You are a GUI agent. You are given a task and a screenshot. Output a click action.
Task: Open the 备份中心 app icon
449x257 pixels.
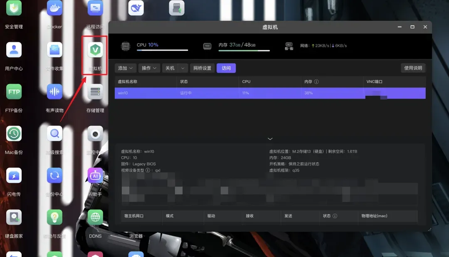tap(54, 175)
